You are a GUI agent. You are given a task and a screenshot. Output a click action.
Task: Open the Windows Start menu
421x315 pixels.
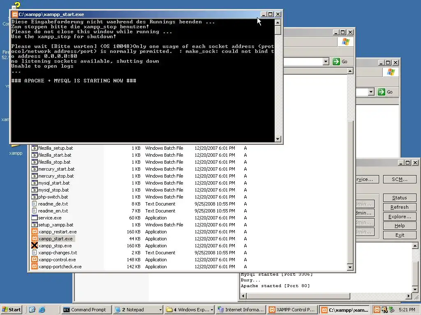pyautogui.click(x=11, y=310)
